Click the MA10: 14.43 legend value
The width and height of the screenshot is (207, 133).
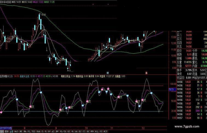point(27,2)
